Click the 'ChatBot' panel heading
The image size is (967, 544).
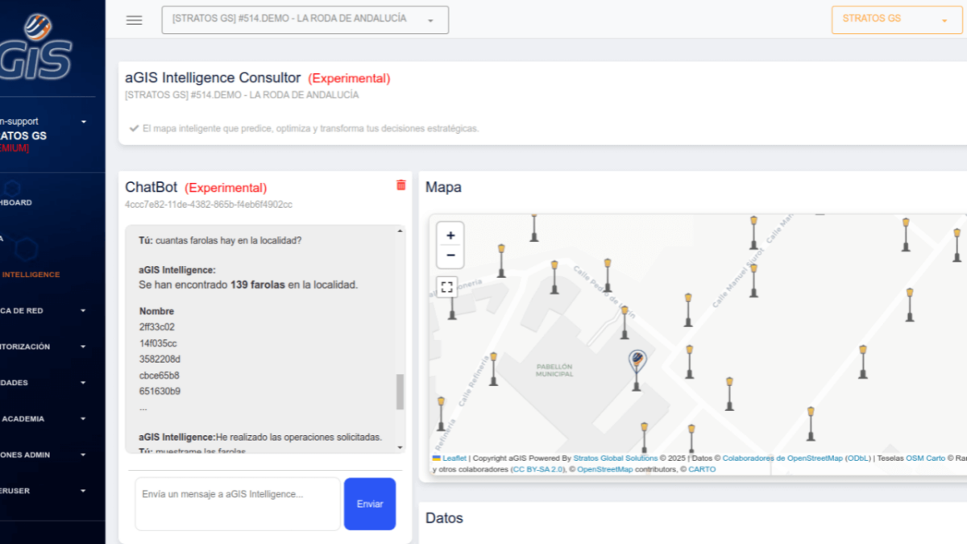coord(151,188)
